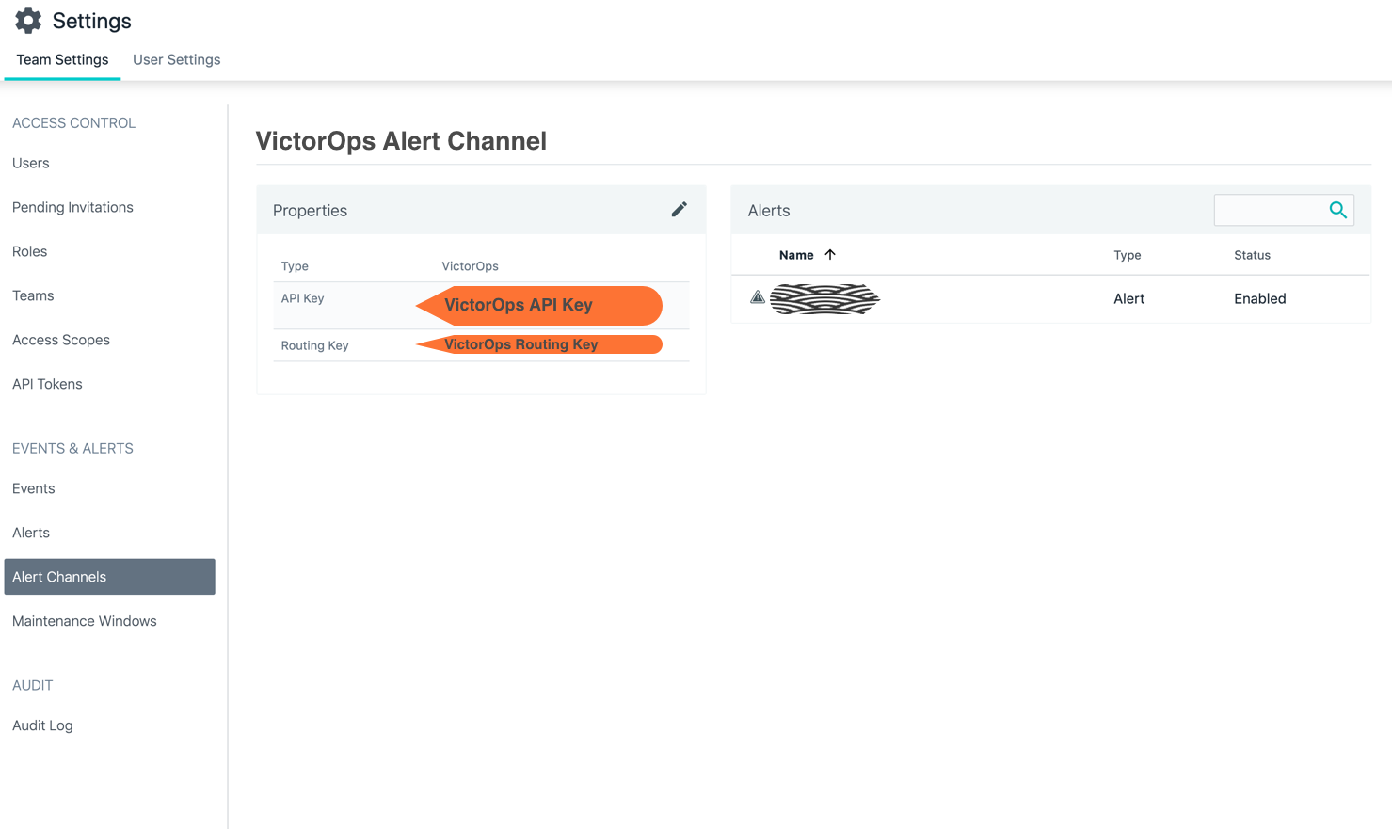Toggle the Name column sort arrow
This screenshot has width=1392, height=829.
click(830, 255)
